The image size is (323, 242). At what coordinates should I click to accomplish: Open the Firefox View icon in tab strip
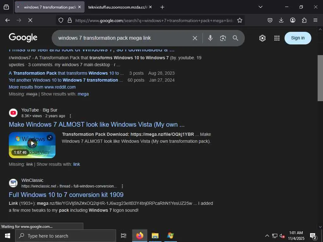6,7
